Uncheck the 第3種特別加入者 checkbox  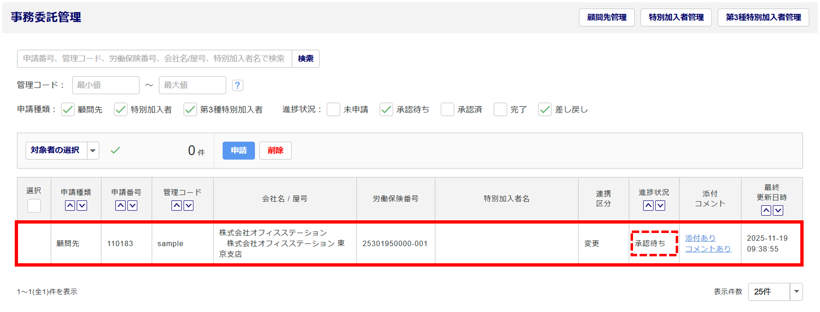(190, 109)
